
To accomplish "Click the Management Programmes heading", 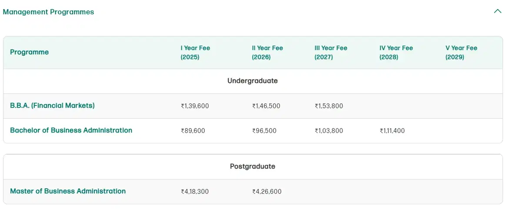I will click(x=48, y=12).
